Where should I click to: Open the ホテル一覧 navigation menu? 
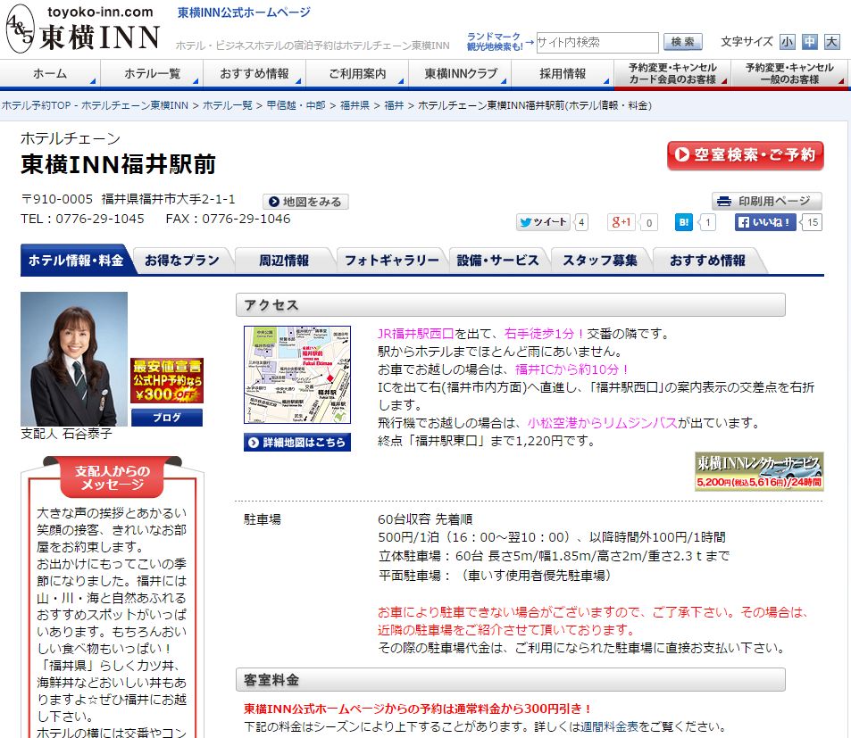click(x=152, y=74)
